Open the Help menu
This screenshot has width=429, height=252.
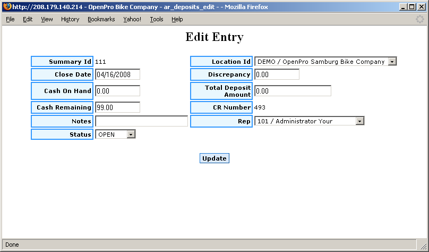(177, 19)
